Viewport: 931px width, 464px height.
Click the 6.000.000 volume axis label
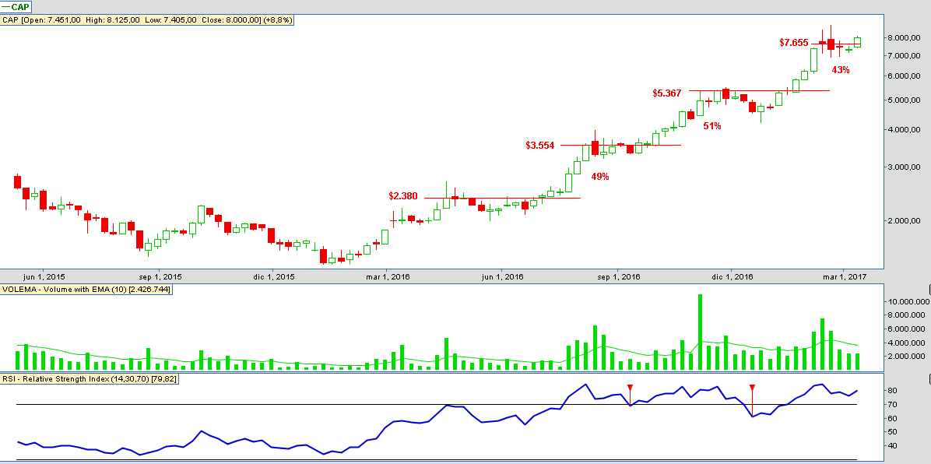(907, 329)
